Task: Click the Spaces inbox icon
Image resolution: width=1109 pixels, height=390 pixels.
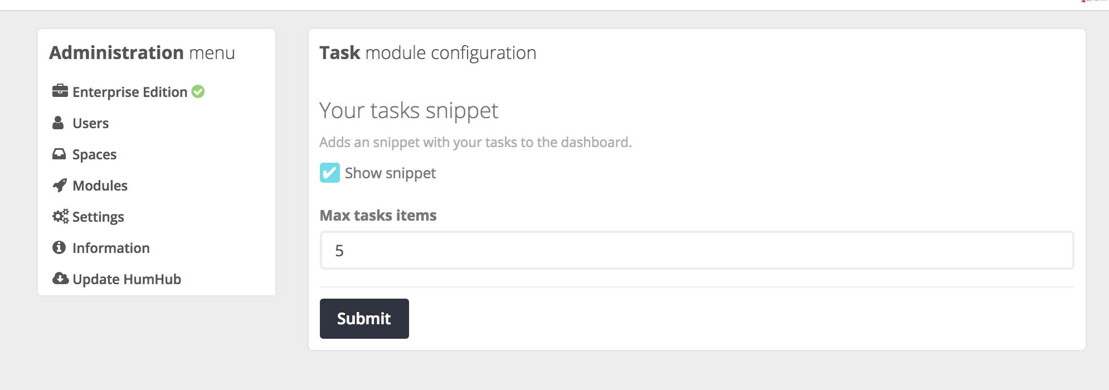Action: (59, 154)
